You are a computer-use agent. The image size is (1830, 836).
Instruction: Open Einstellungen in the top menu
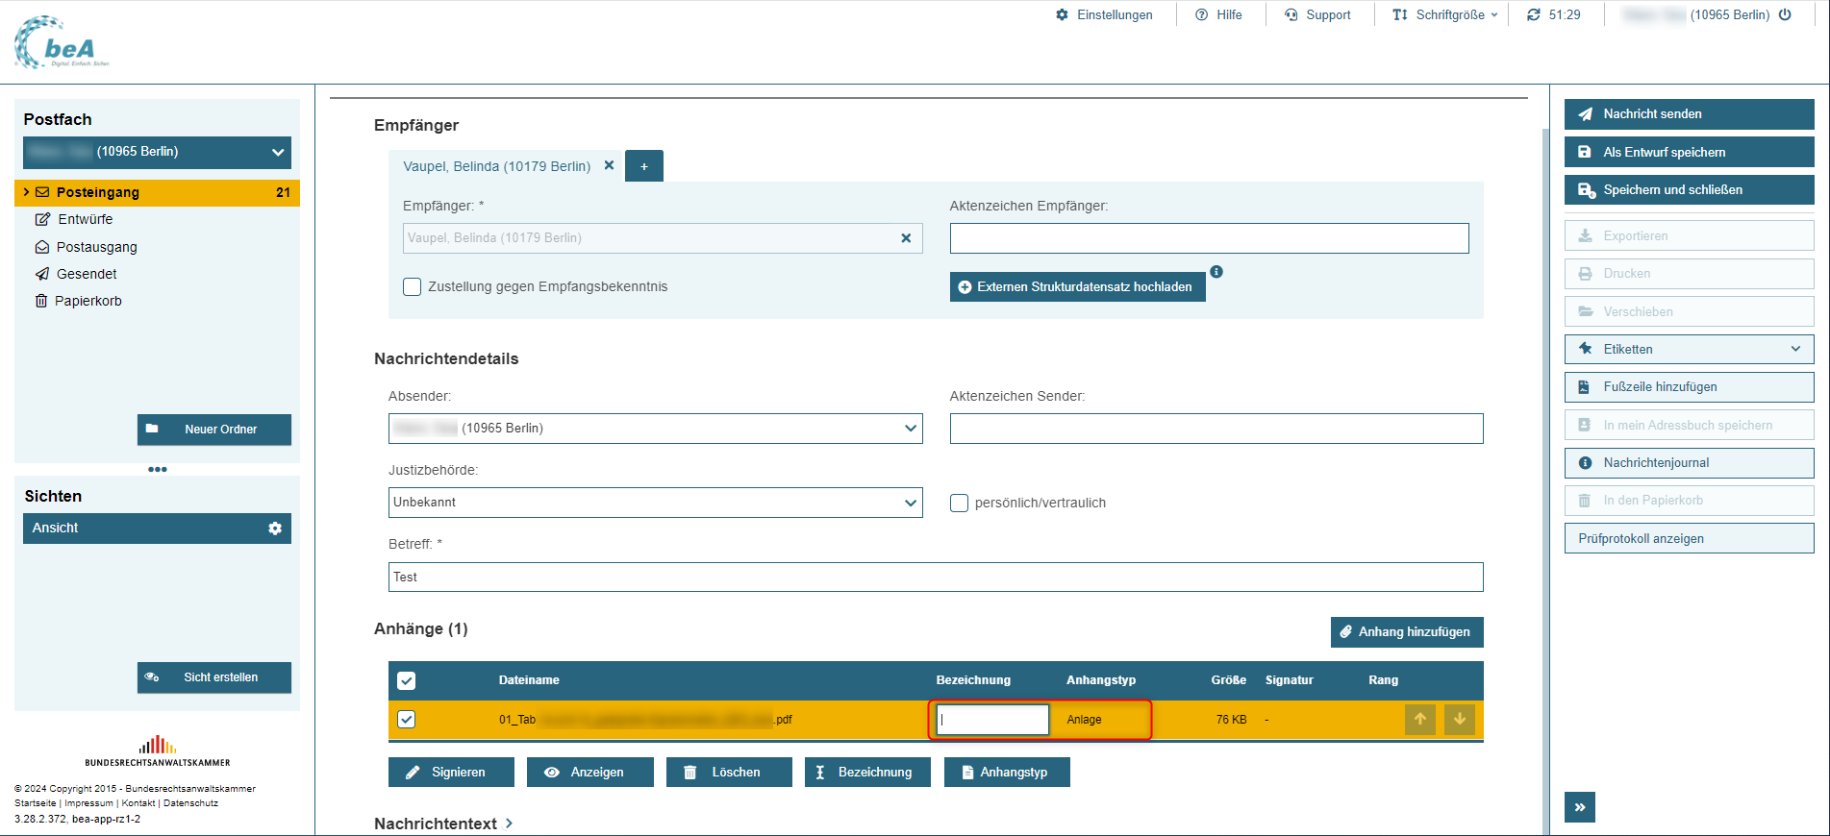coord(1104,14)
